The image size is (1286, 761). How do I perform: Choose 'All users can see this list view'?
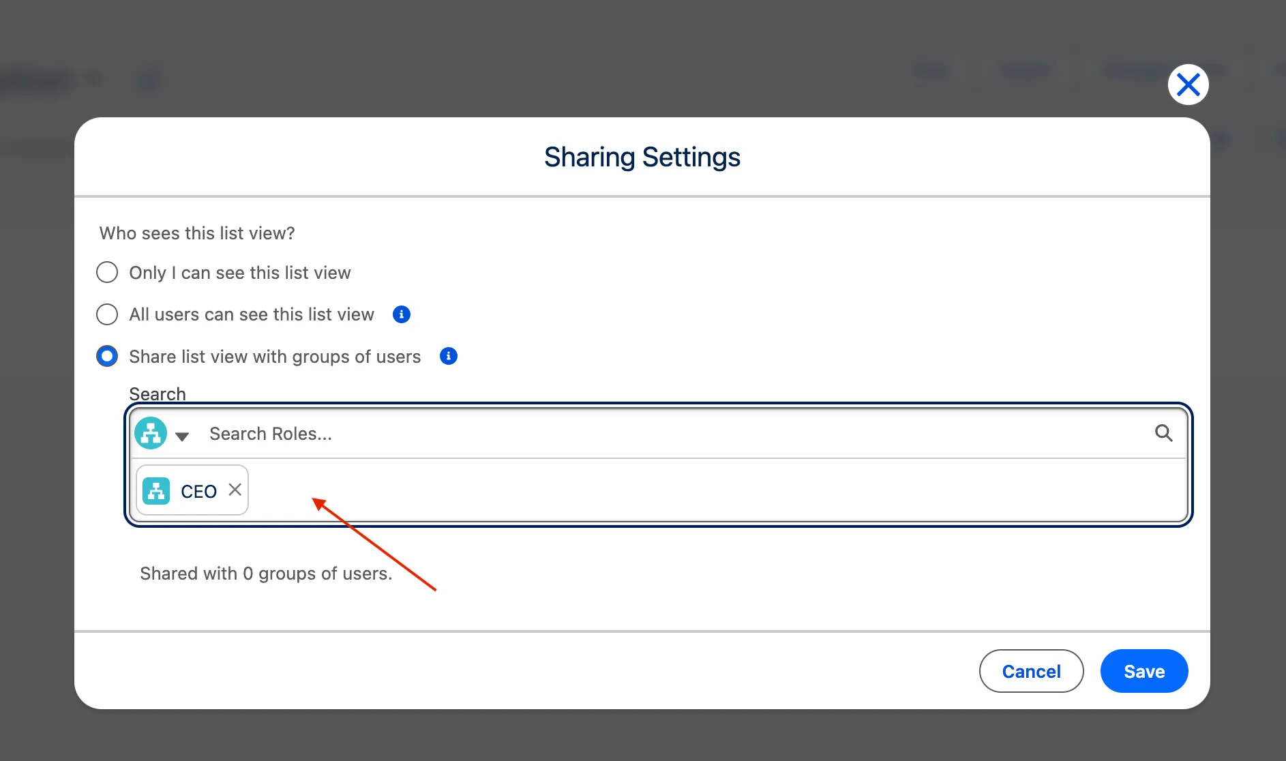[x=107, y=314]
